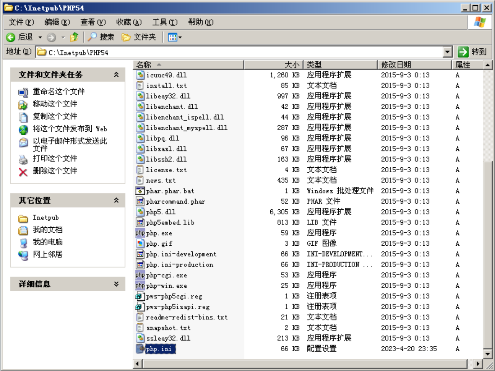Click the Go (转到) button
This screenshot has width=495, height=371.
[473, 52]
